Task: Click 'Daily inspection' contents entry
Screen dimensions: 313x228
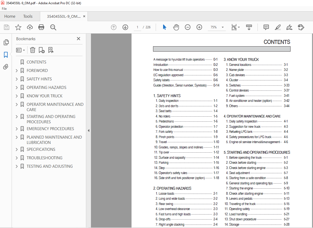Action: pyautogui.click(x=186, y=101)
